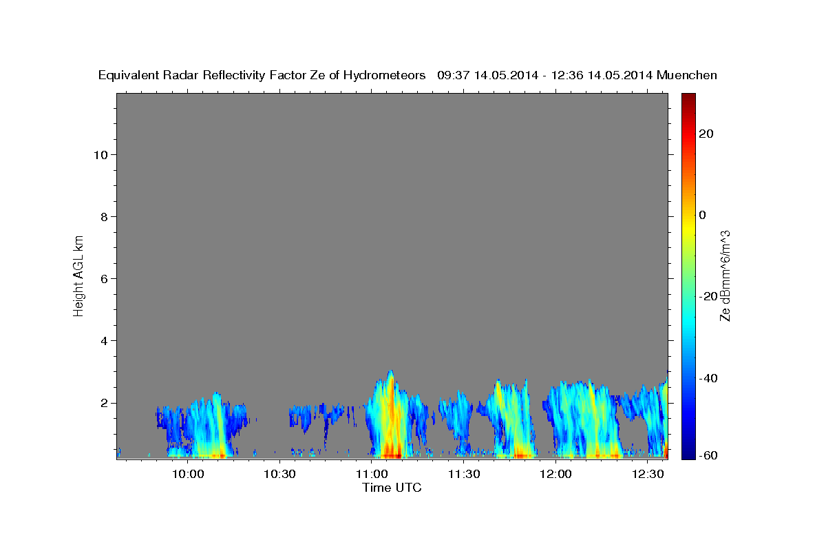
Task: Click the colorbar label 0
Action: click(703, 215)
